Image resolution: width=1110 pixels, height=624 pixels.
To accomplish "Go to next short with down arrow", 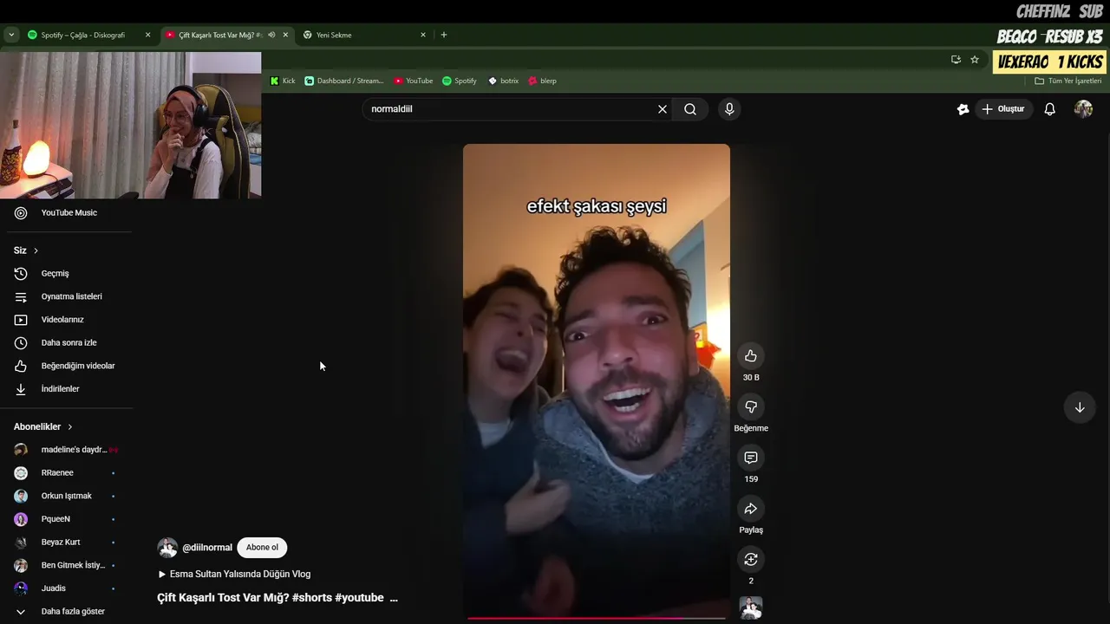I will [x=1080, y=407].
